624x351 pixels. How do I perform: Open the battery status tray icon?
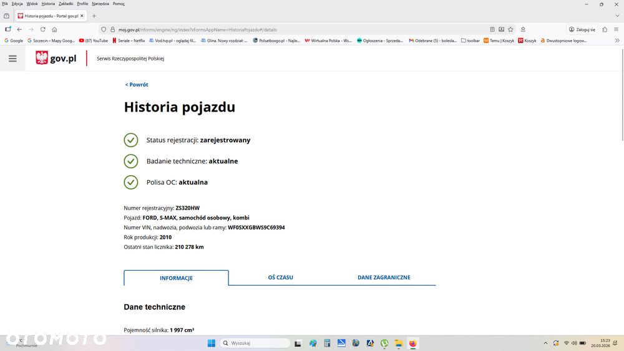pos(583,343)
